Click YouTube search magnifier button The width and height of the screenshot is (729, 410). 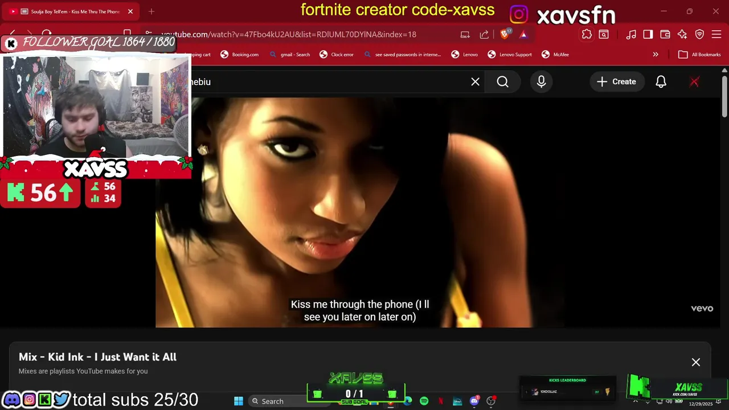pyautogui.click(x=503, y=82)
